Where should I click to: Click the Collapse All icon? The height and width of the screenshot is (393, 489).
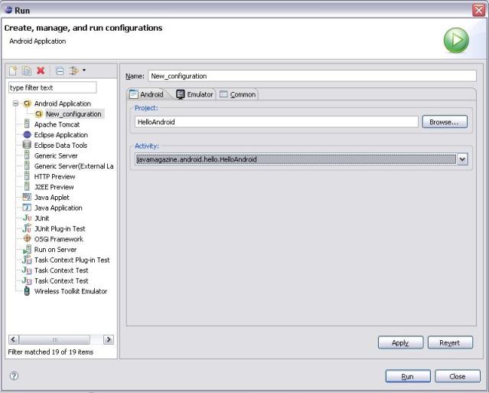(60, 70)
